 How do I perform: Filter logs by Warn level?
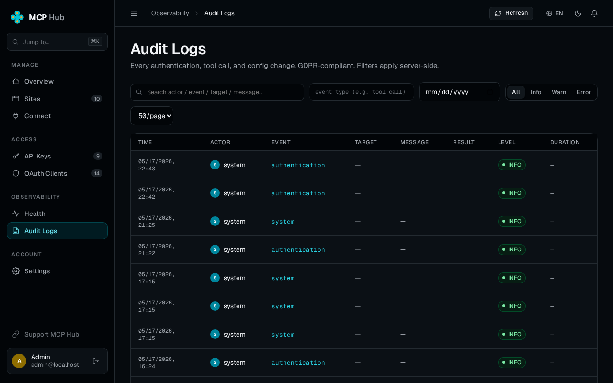click(559, 92)
